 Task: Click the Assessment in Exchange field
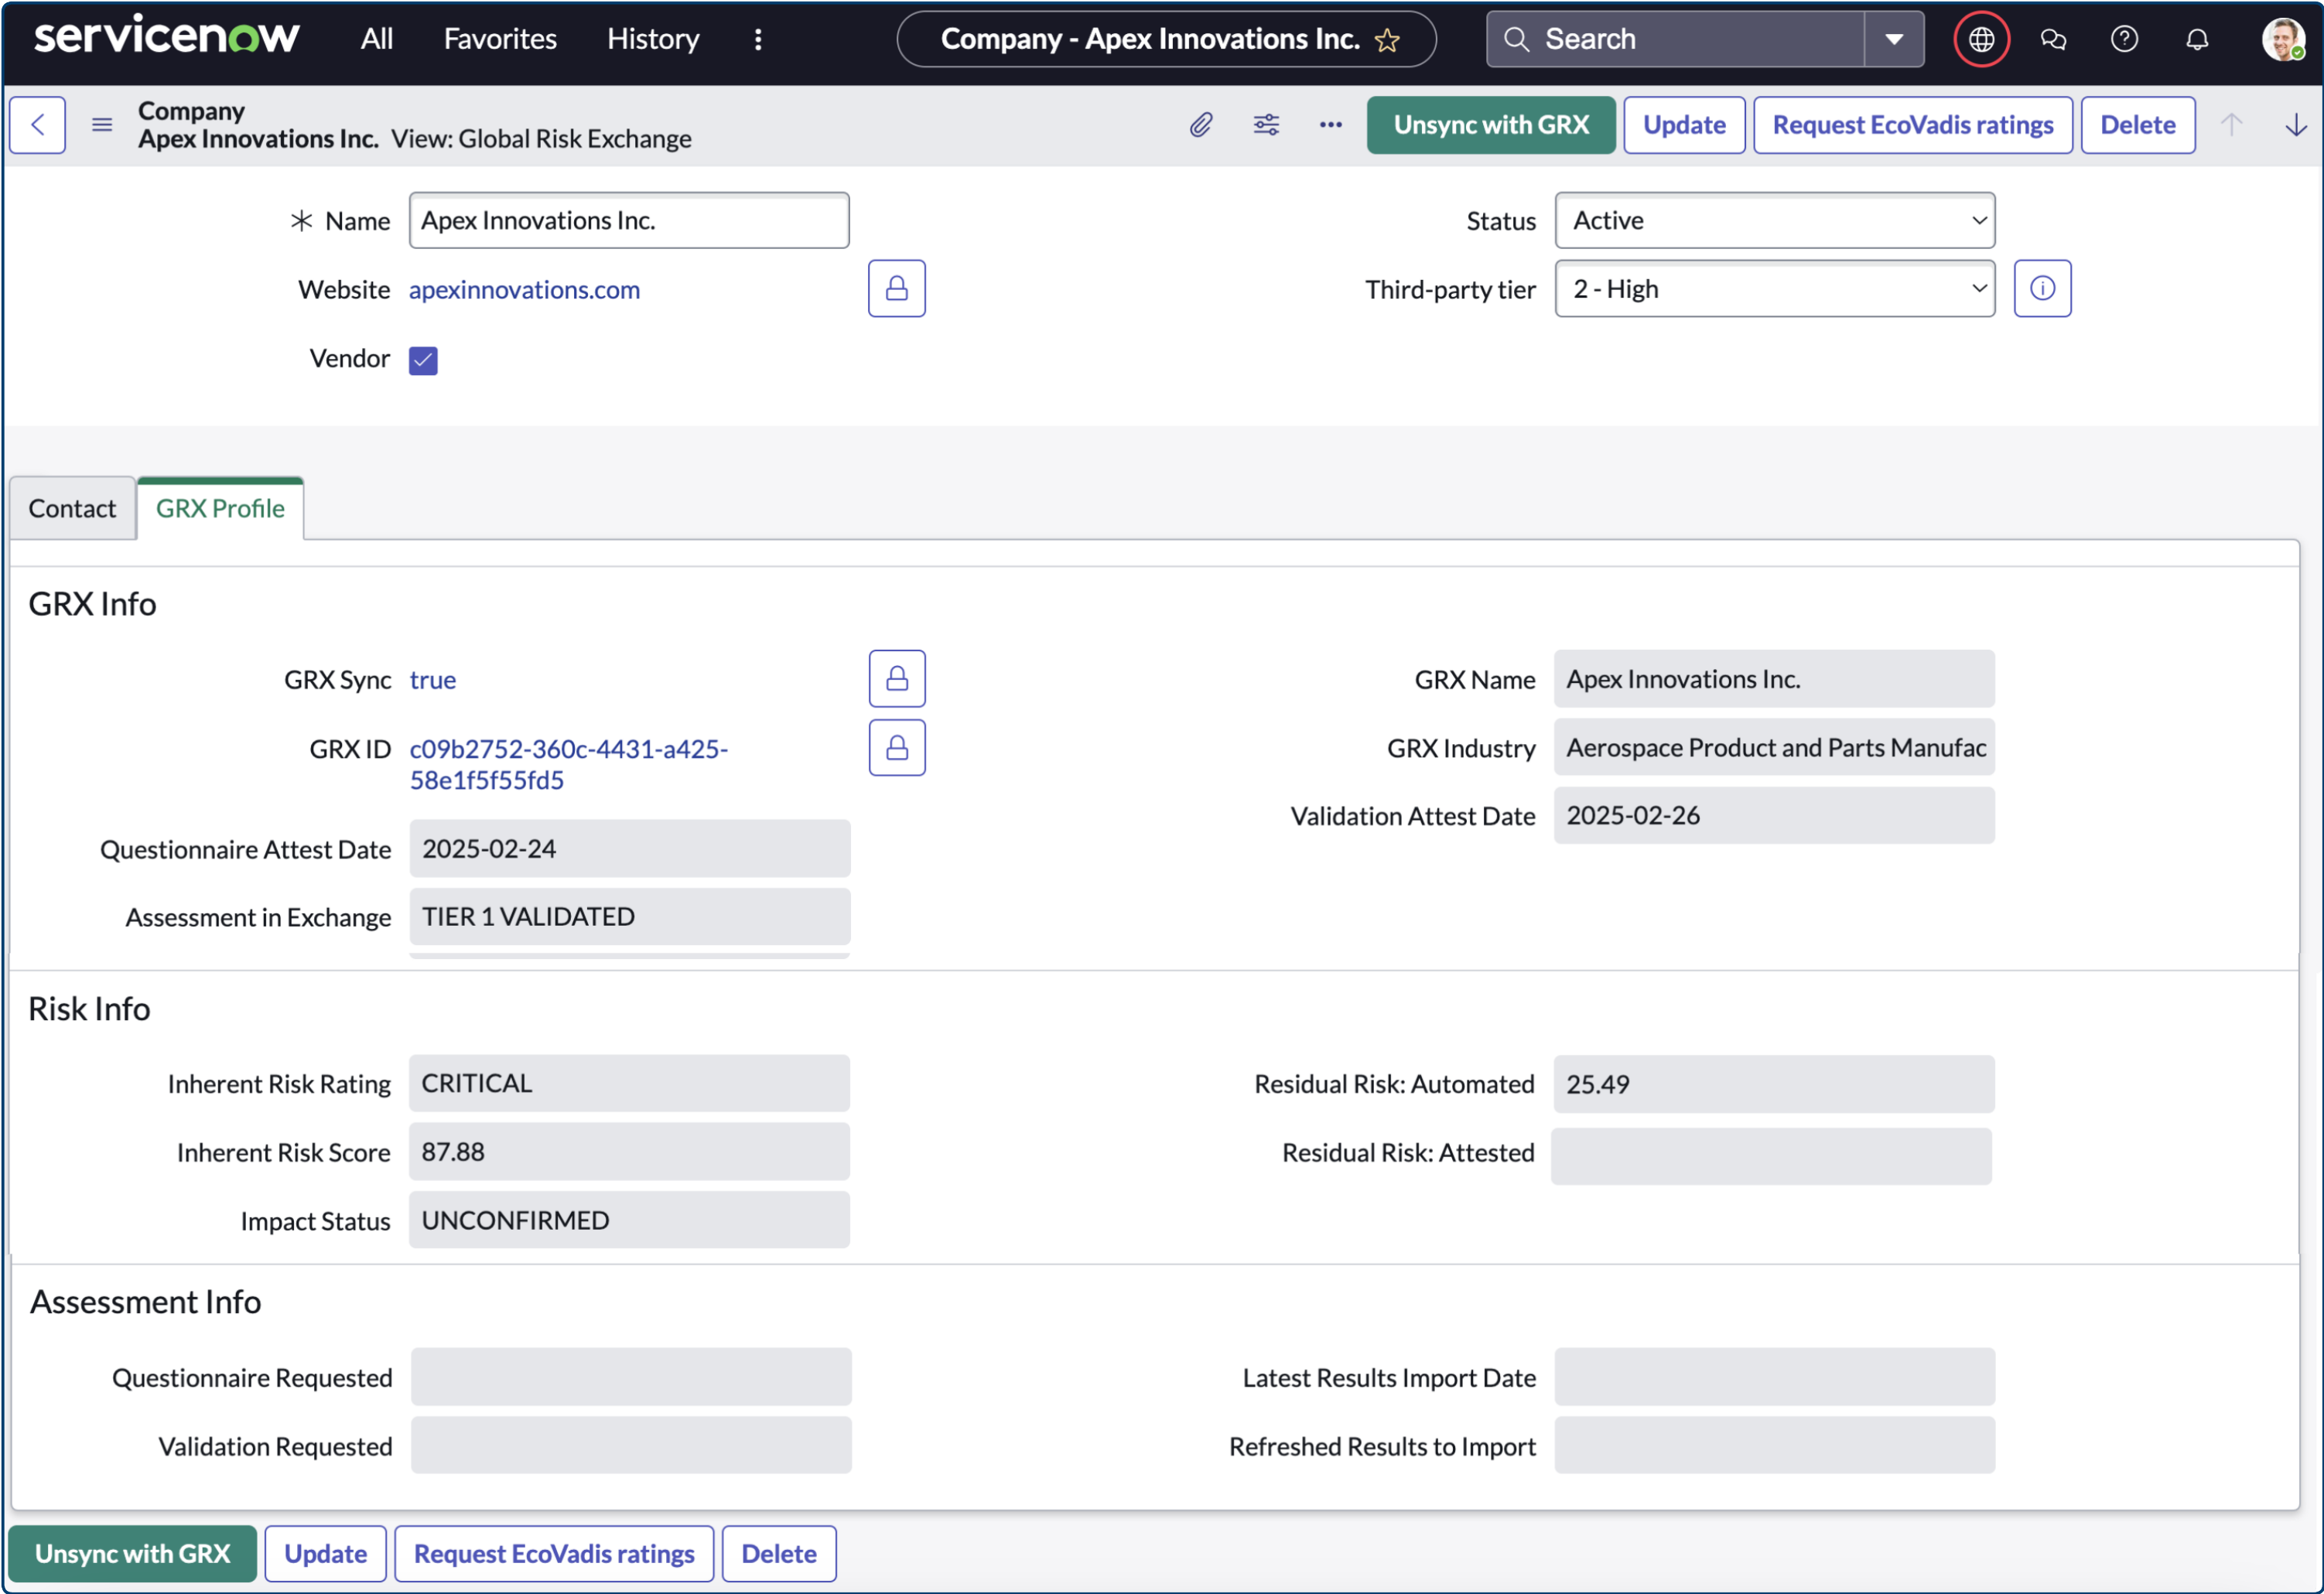[x=630, y=917]
